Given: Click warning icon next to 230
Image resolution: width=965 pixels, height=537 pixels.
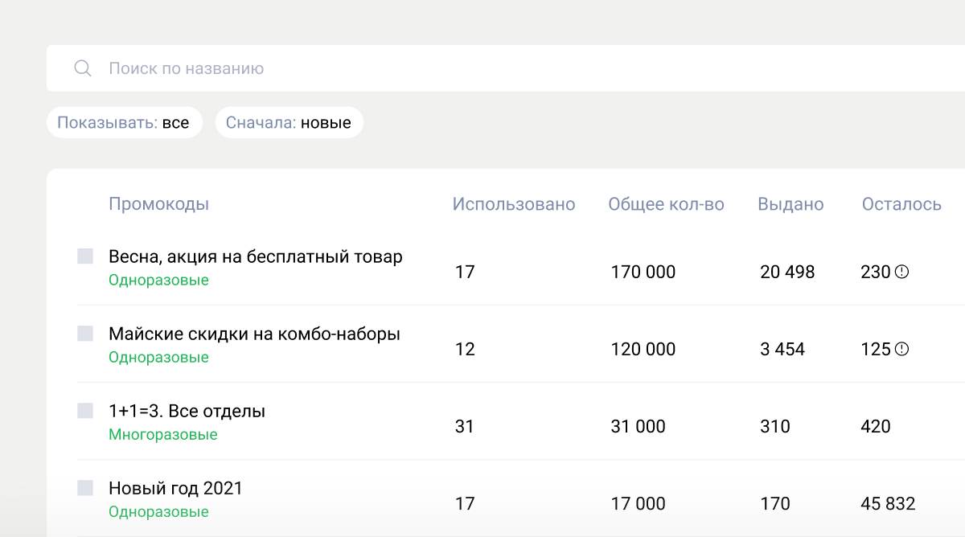Looking at the screenshot, I should pyautogui.click(x=901, y=272).
